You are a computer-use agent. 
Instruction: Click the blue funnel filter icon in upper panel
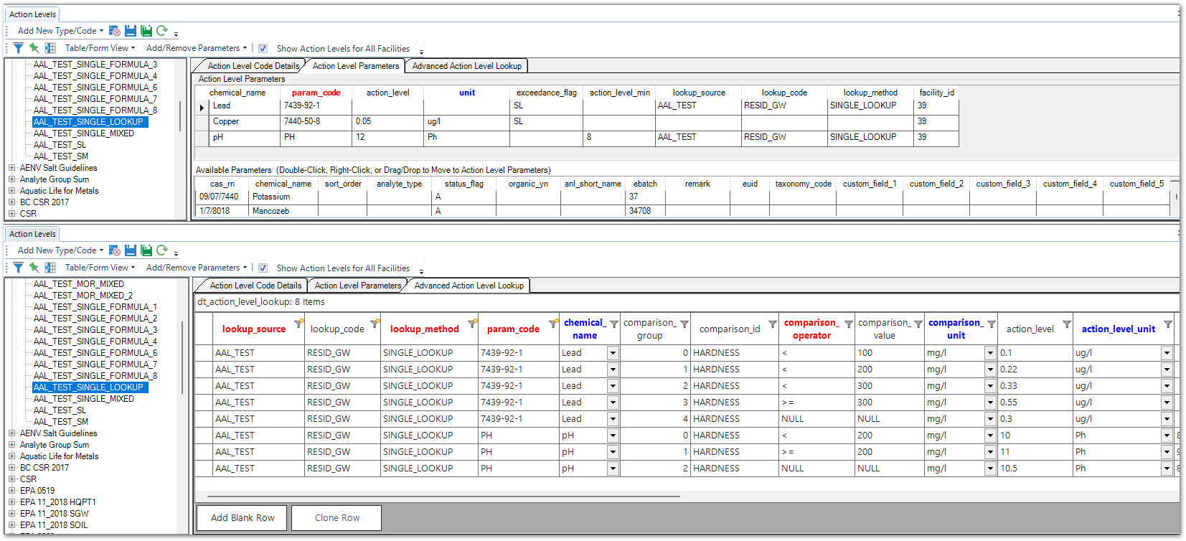coord(18,48)
